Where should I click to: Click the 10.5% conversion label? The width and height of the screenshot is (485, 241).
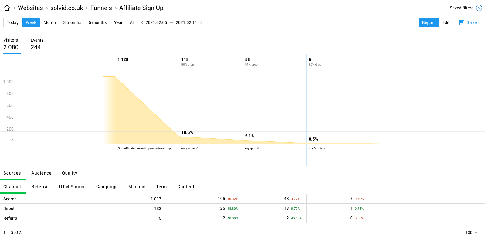click(x=187, y=132)
